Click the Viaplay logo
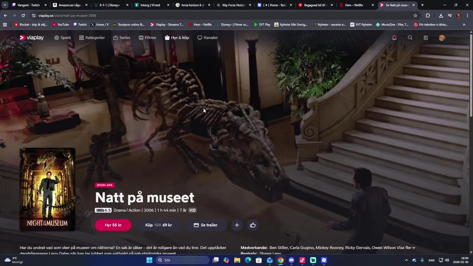 pyautogui.click(x=31, y=38)
